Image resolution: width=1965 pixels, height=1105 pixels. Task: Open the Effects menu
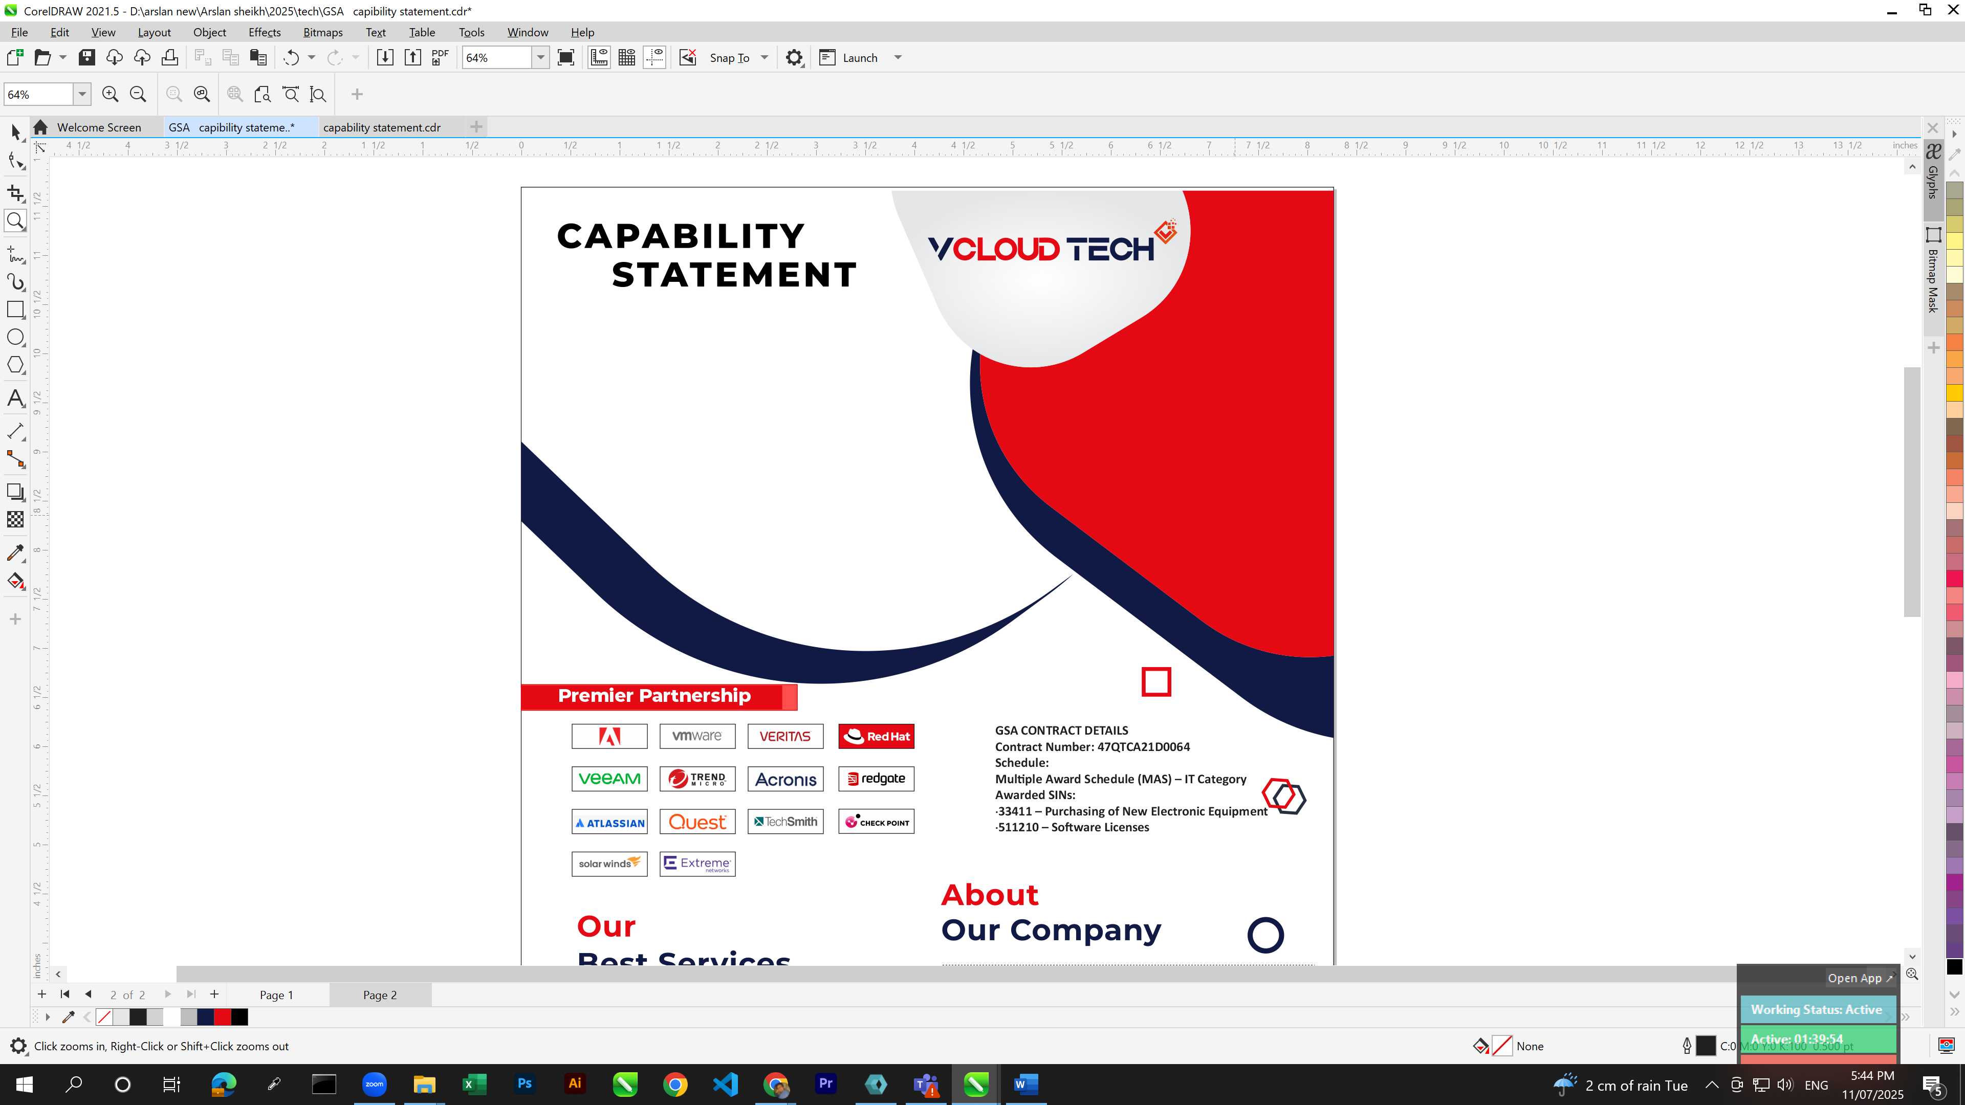[x=265, y=32]
